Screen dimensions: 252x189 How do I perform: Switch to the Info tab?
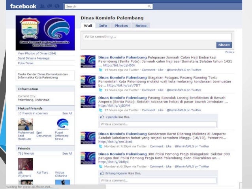coord(103,26)
